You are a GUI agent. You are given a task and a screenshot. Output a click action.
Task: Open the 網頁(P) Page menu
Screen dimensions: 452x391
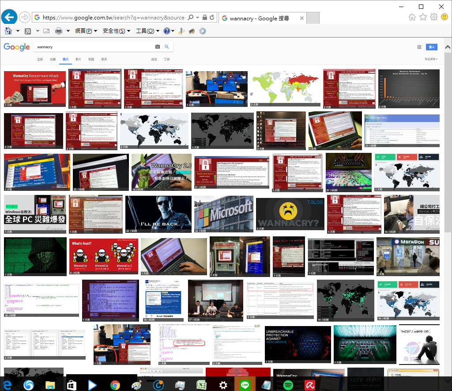pyautogui.click(x=86, y=31)
